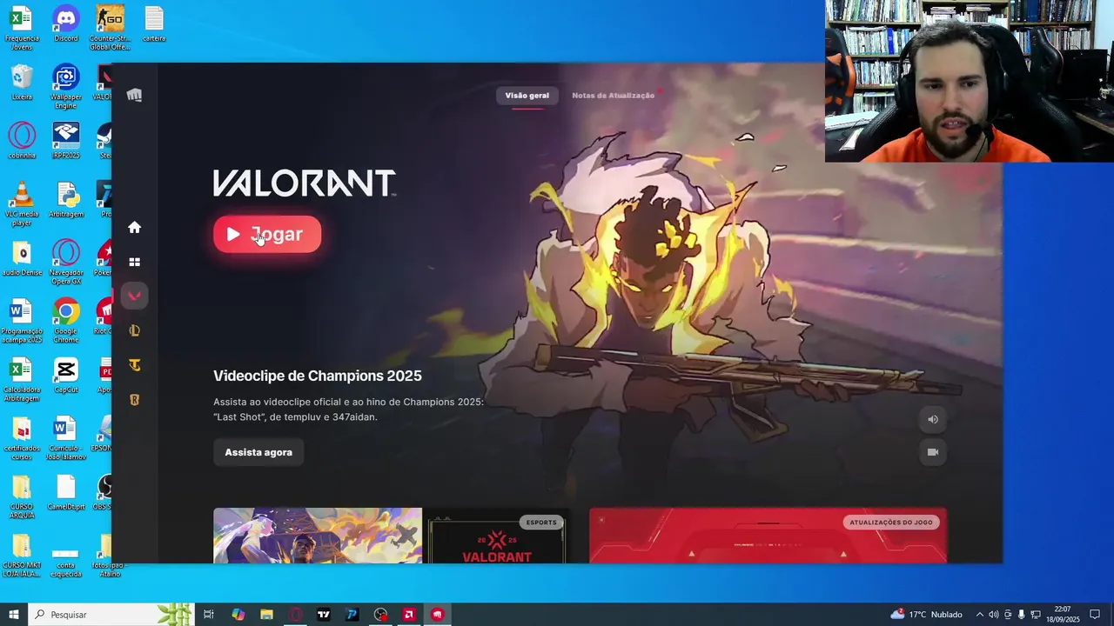
Task: Open Google Chrome from desktop
Action: coord(65,321)
